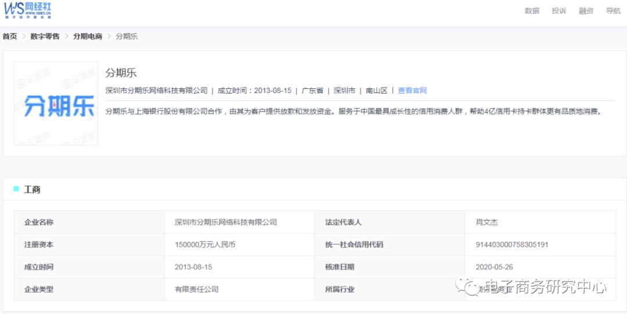The image size is (627, 314).
Task: Click the 深圳市 location text
Action: (344, 91)
